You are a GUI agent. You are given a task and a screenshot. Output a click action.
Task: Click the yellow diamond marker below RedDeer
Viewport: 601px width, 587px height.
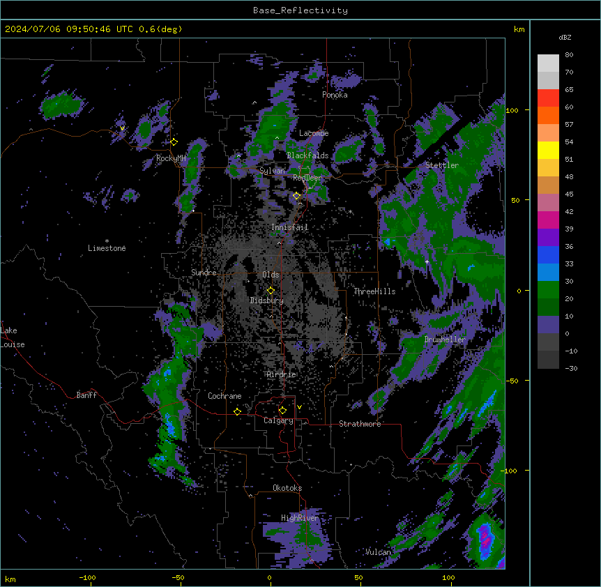(297, 196)
